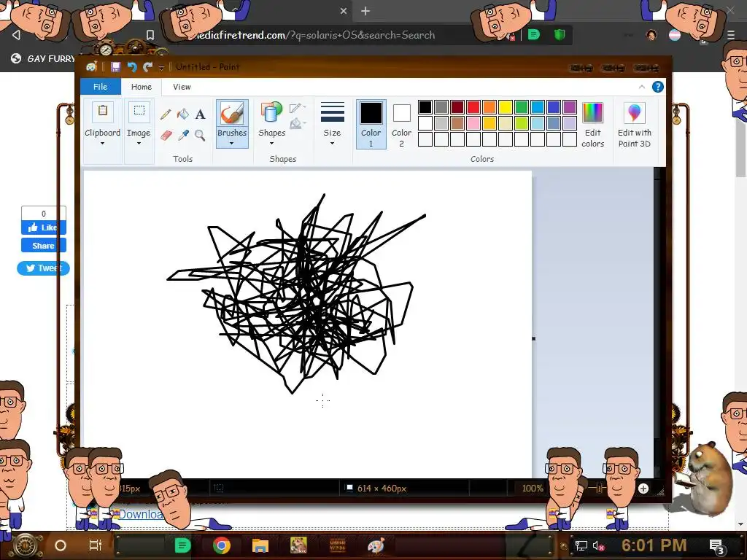Screen dimensions: 747x560
Task: Select the Fill with color bucket tool
Action: pos(183,114)
